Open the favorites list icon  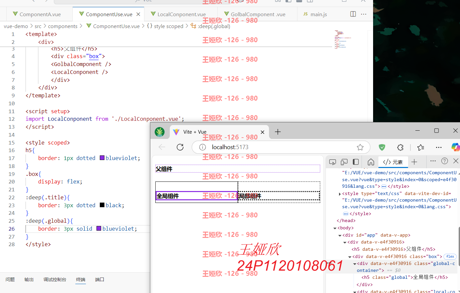click(x=421, y=147)
